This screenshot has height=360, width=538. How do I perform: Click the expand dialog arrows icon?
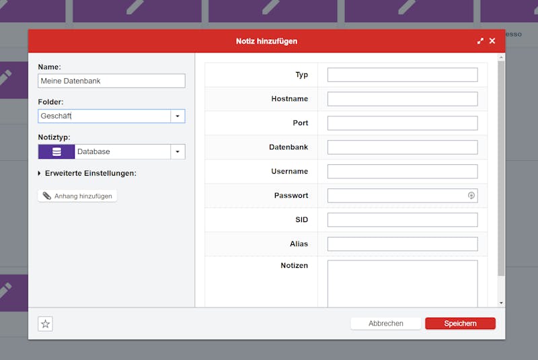pyautogui.click(x=480, y=41)
